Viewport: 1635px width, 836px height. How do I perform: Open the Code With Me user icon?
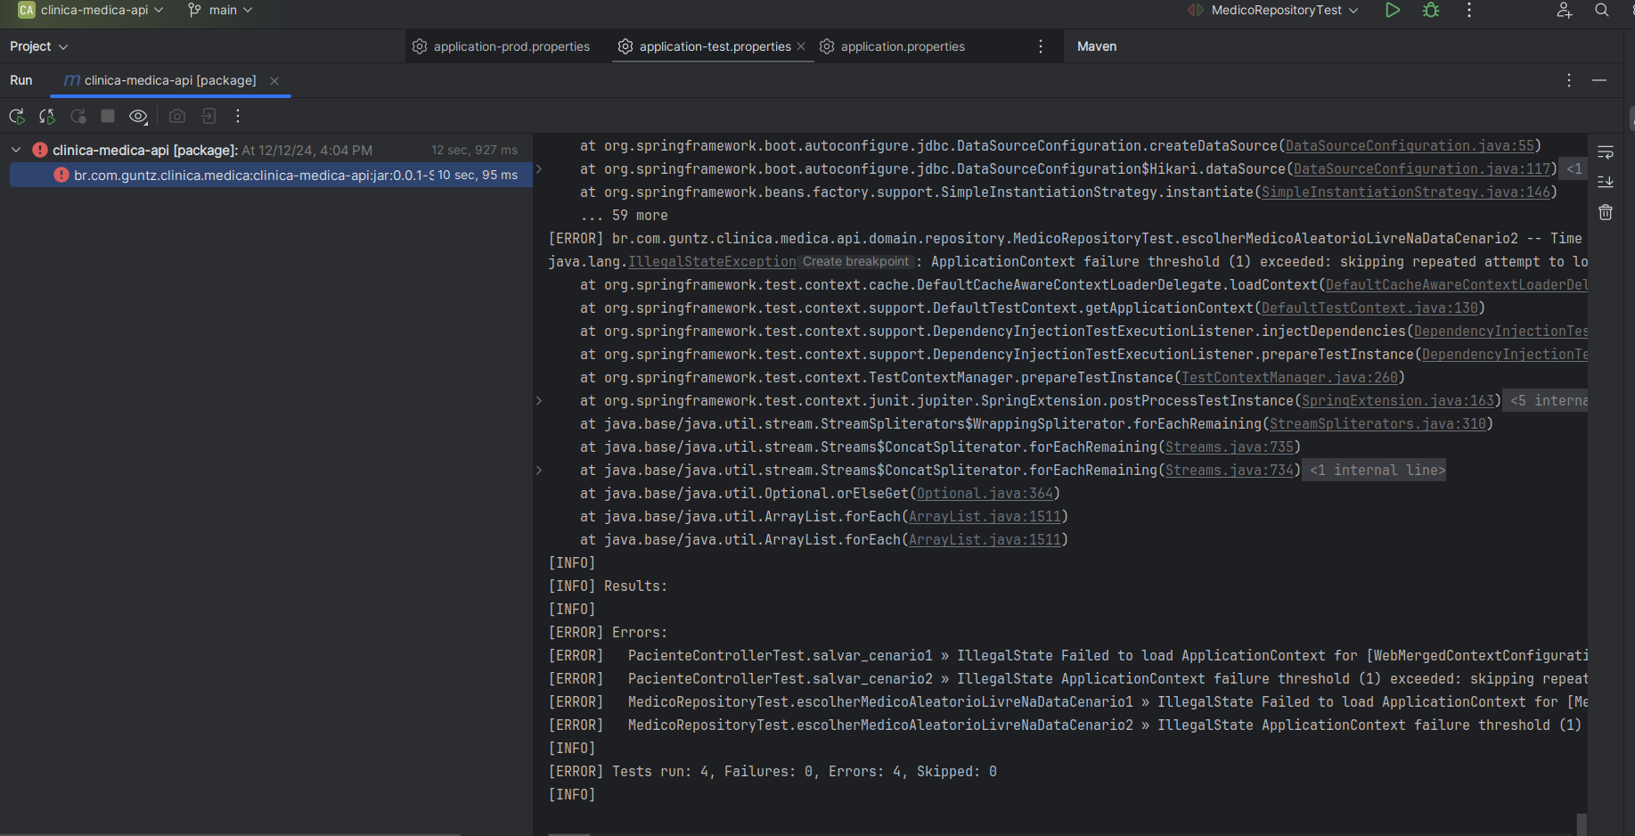point(1564,10)
